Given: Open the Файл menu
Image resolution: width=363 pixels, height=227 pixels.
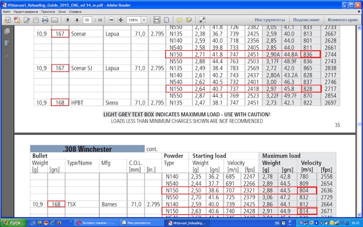Looking at the screenshot, I should [7, 10].
